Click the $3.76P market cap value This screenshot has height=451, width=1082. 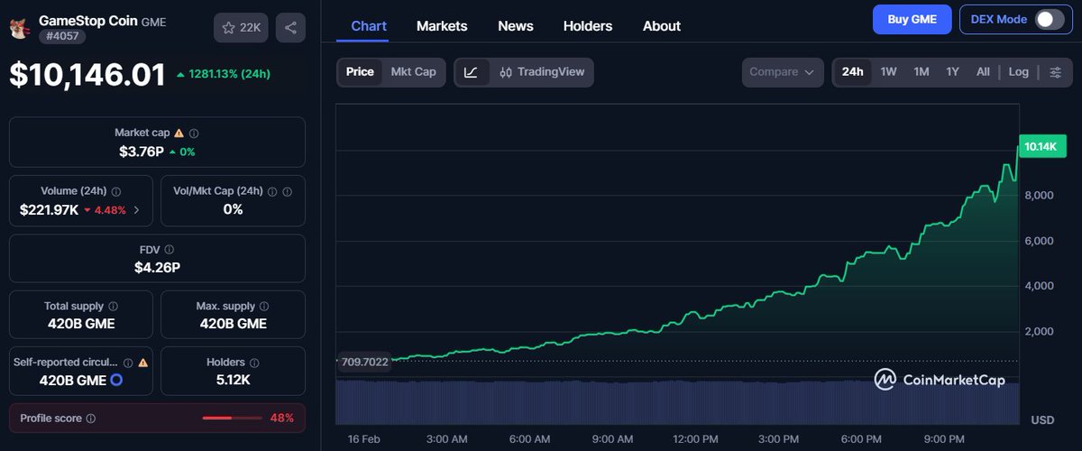coord(141,152)
